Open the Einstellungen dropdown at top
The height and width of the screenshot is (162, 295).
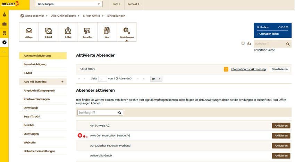pos(69,4)
